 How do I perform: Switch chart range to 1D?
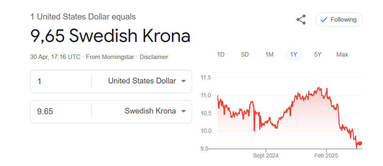(x=221, y=55)
